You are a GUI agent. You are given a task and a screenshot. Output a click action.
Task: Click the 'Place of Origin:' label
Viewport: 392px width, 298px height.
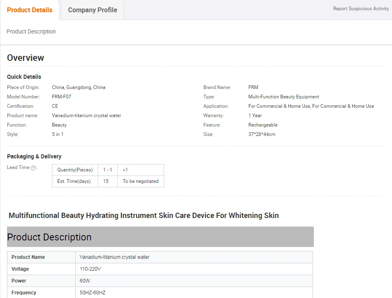(x=23, y=87)
